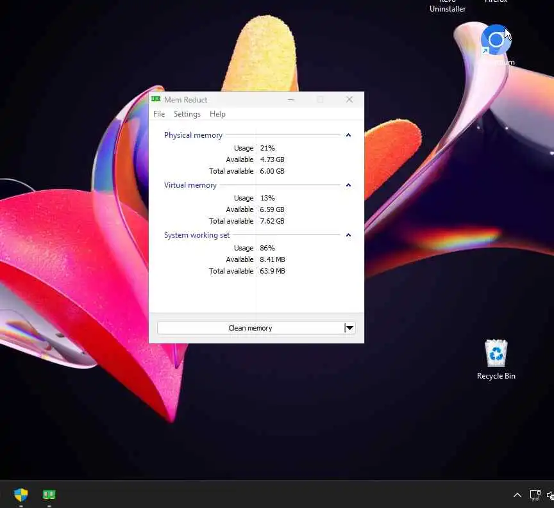This screenshot has height=508, width=554.
Task: Click the working set usage value 86%
Action: pyautogui.click(x=267, y=248)
